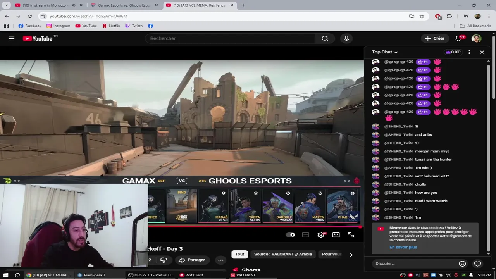Open YouTube notifications bell
This screenshot has height=279, width=496.
click(x=459, y=38)
